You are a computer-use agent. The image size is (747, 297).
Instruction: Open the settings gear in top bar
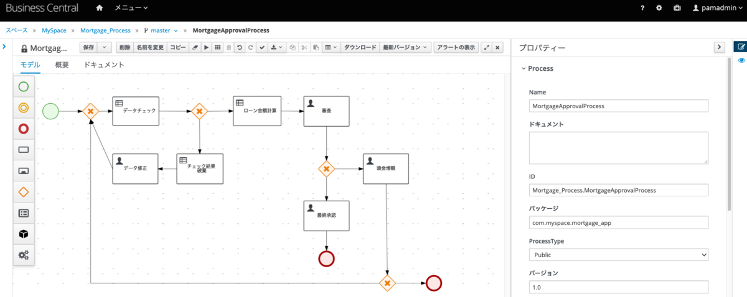[x=659, y=8]
